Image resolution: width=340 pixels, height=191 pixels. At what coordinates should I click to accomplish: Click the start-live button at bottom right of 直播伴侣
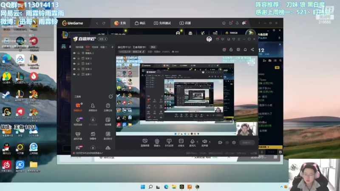coord(247,143)
